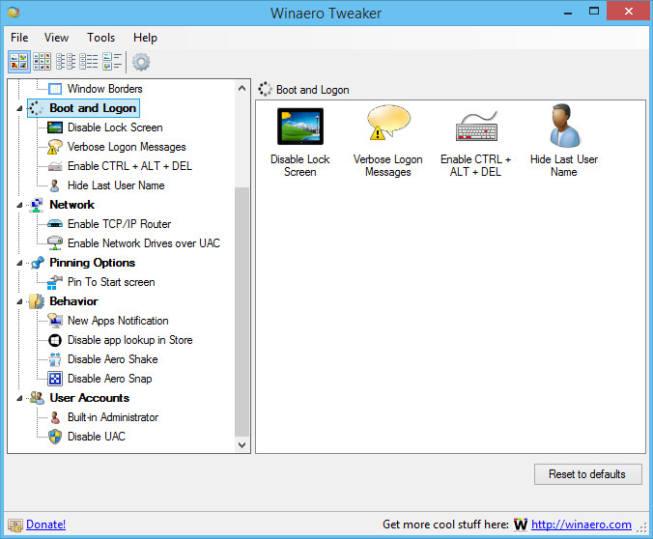Select New Apps Notification tree item
The width and height of the screenshot is (653, 539).
(x=118, y=321)
